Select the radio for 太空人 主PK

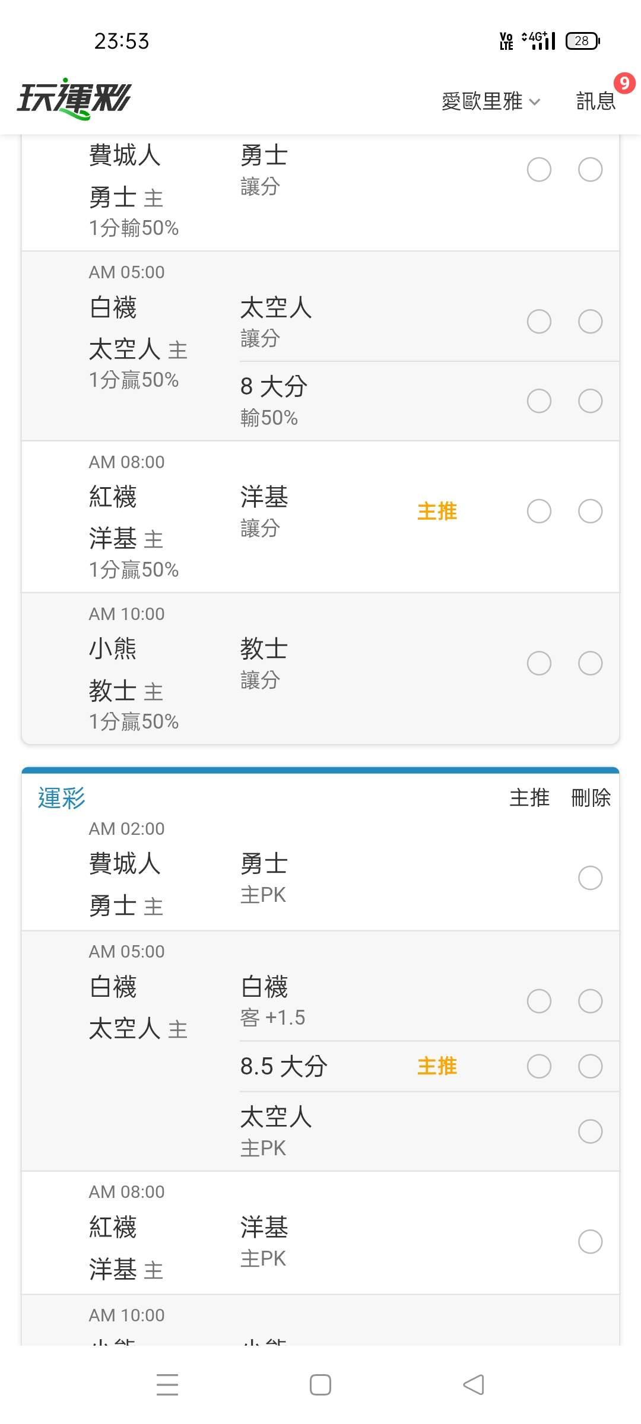590,1131
